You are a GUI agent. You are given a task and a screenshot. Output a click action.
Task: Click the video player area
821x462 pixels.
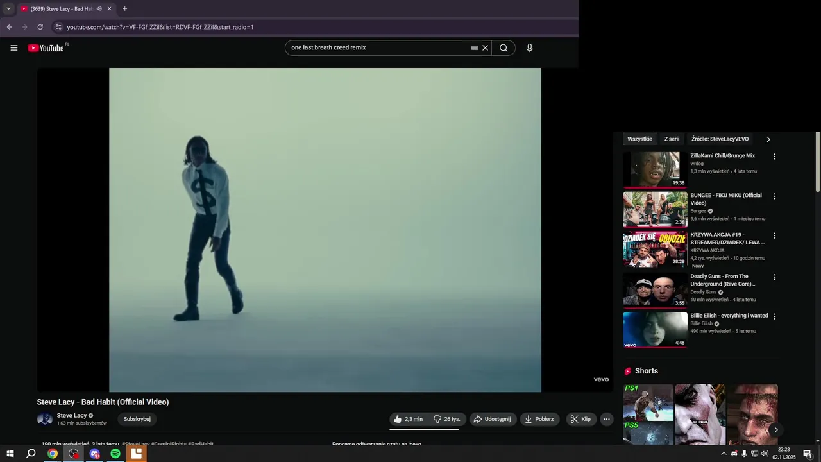[325, 230]
